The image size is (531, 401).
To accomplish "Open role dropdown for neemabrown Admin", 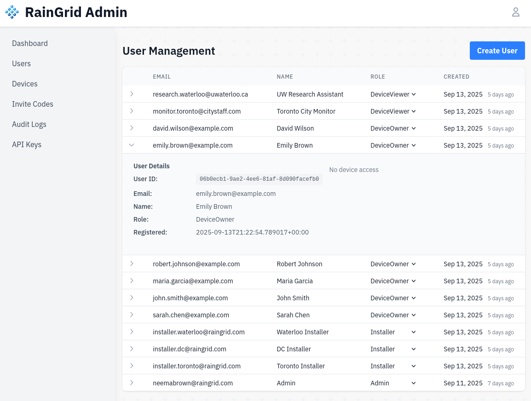I will 393,383.
